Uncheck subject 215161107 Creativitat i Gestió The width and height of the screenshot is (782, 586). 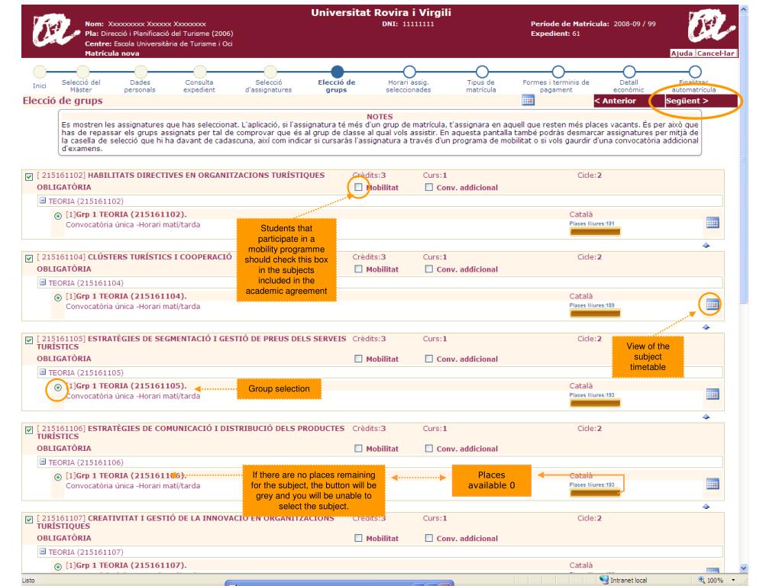[x=29, y=520]
